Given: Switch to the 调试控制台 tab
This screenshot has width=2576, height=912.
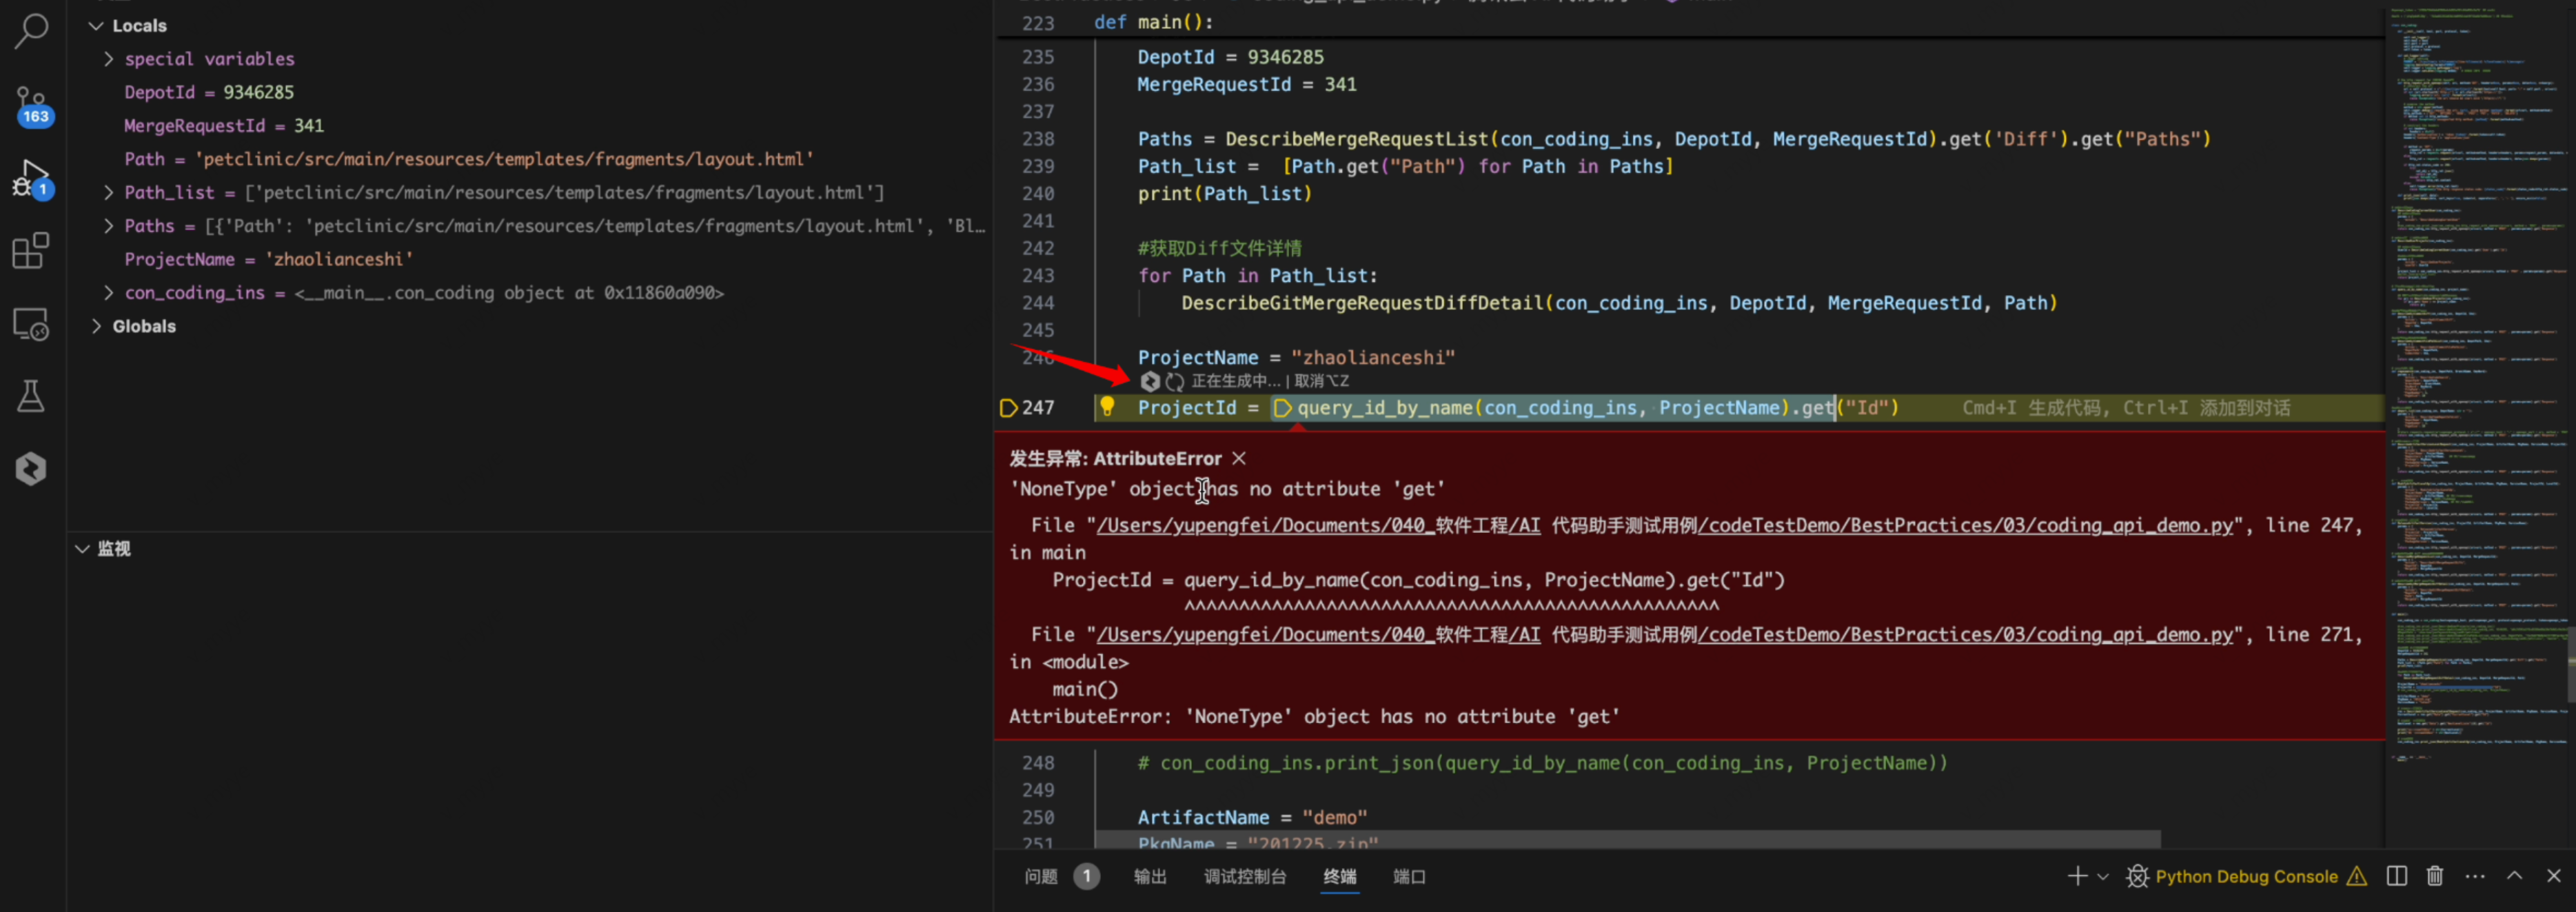Looking at the screenshot, I should tap(1244, 877).
